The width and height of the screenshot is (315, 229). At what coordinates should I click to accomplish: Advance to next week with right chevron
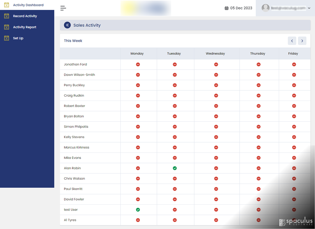302,41
